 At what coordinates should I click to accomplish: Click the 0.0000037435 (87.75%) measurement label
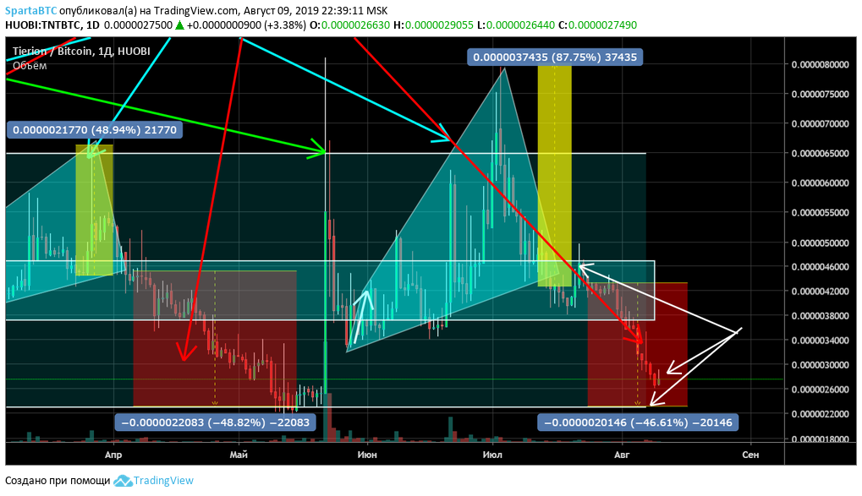[x=555, y=57]
